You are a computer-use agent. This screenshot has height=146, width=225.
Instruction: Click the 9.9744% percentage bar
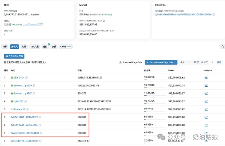[x=154, y=111]
